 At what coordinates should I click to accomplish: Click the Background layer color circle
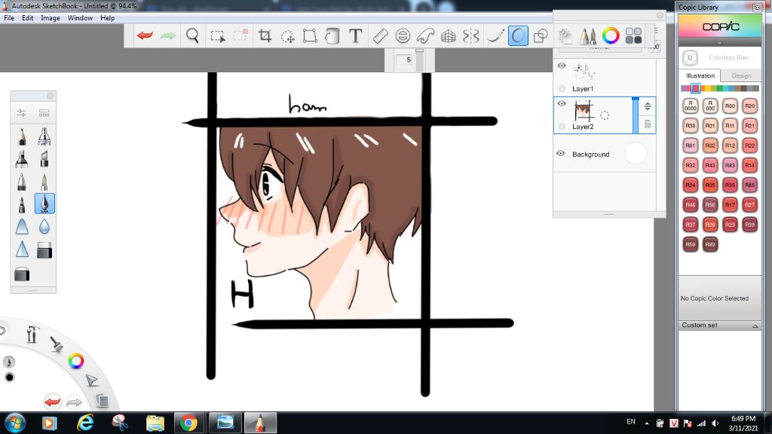[x=636, y=153]
